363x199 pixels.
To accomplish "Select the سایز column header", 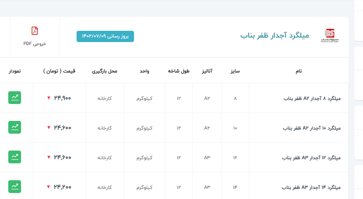I will [x=235, y=71].
